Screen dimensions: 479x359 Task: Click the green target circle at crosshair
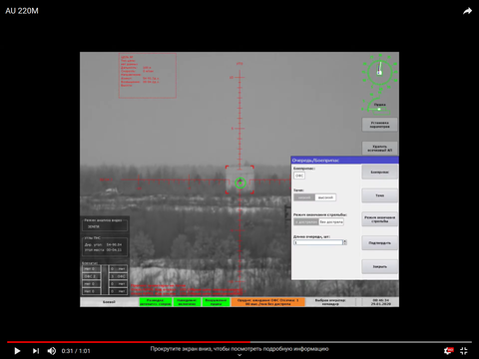coord(240,182)
